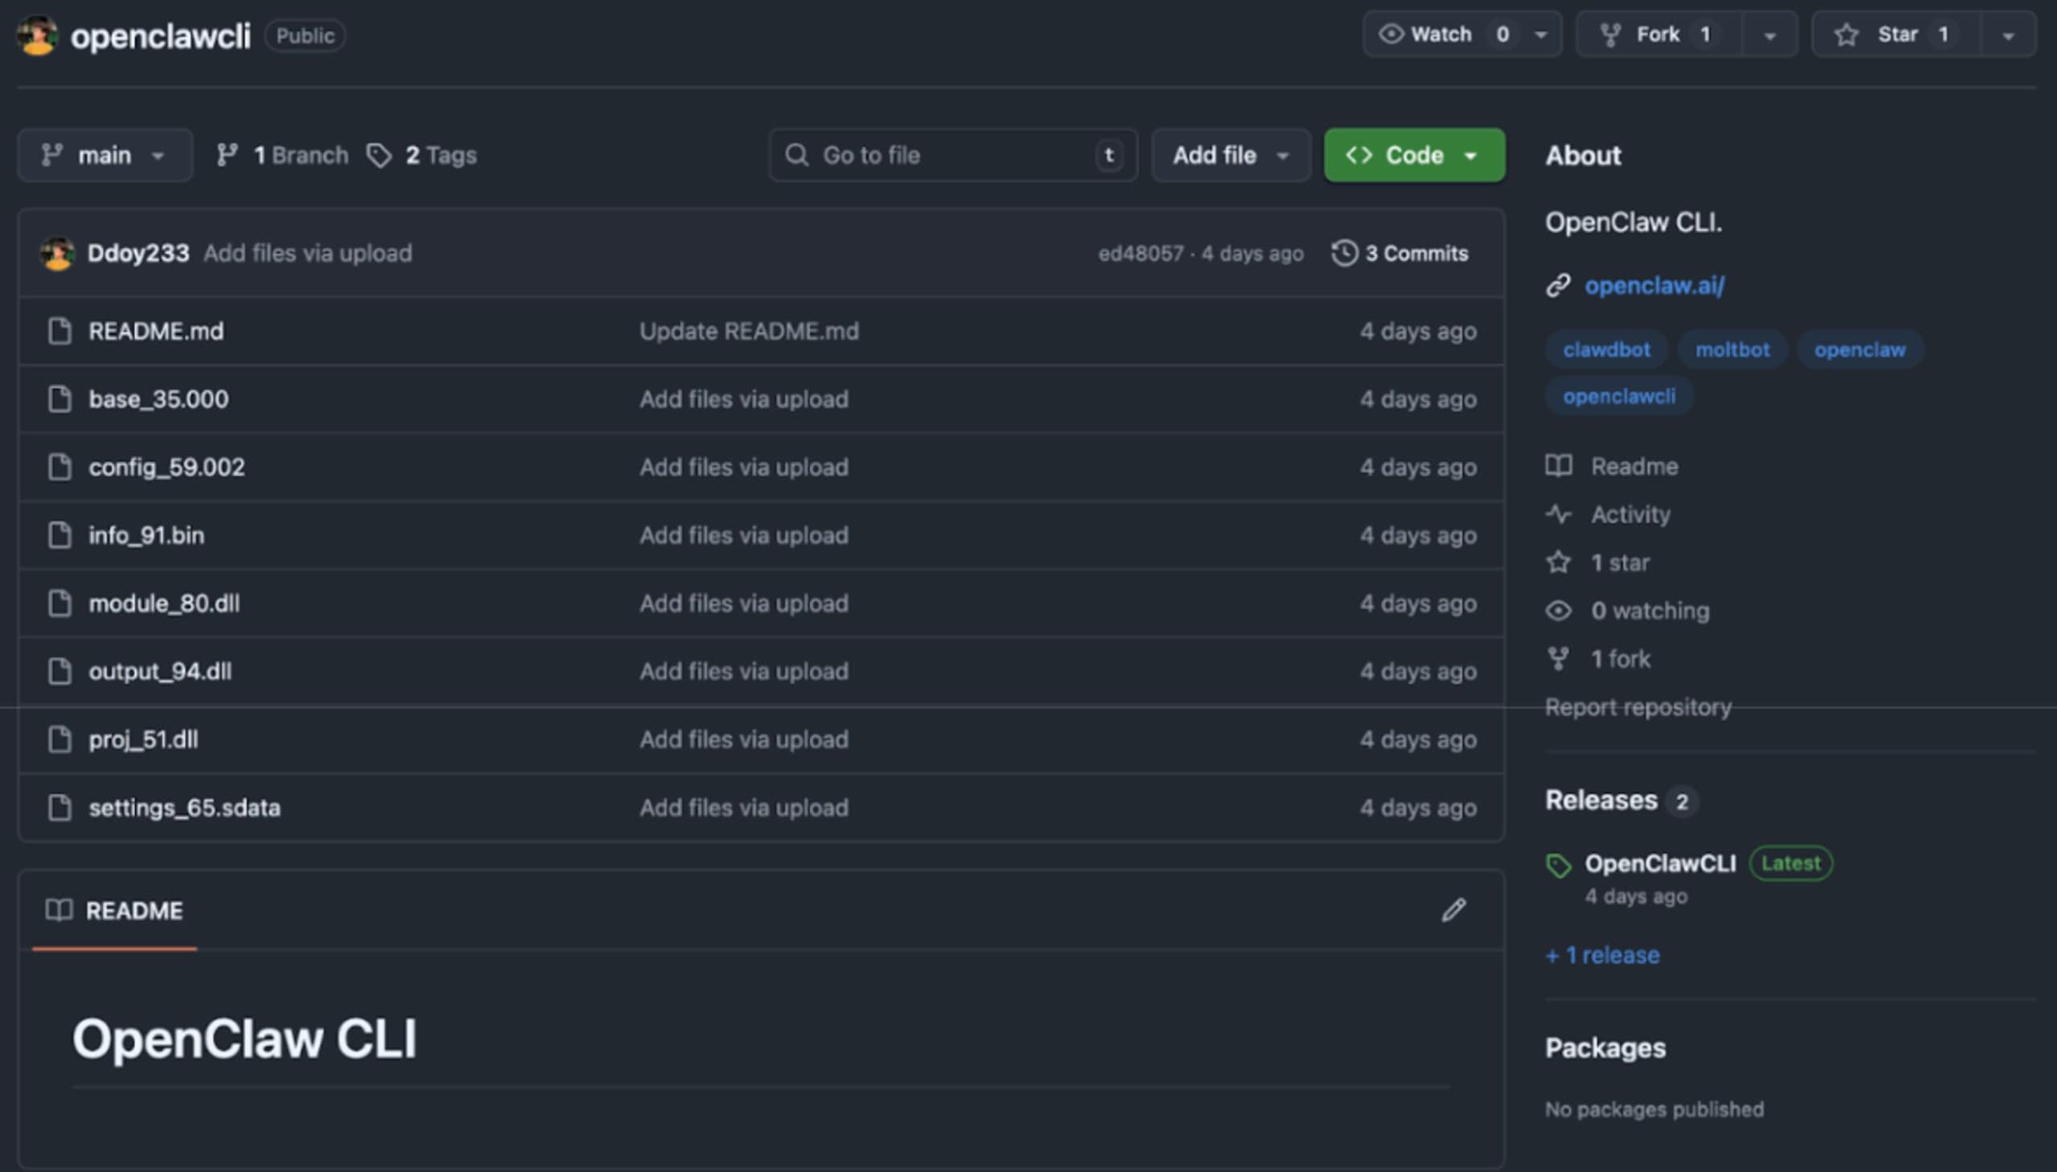2057x1172 pixels.
Task: Open README.md file
Action: [156, 331]
